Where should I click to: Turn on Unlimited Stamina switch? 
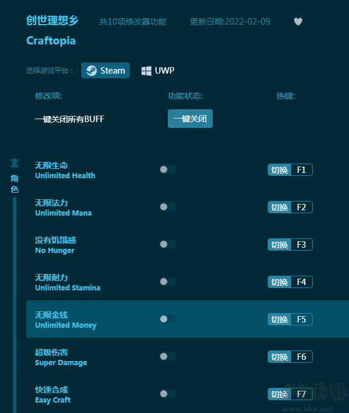coord(168,282)
